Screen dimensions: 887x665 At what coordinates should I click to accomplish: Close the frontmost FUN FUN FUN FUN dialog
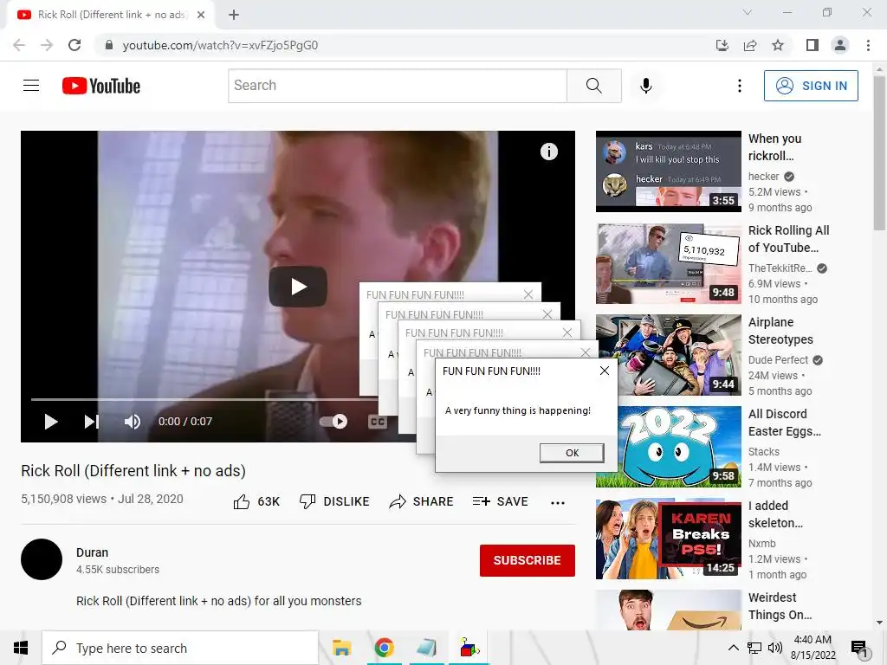(x=604, y=371)
